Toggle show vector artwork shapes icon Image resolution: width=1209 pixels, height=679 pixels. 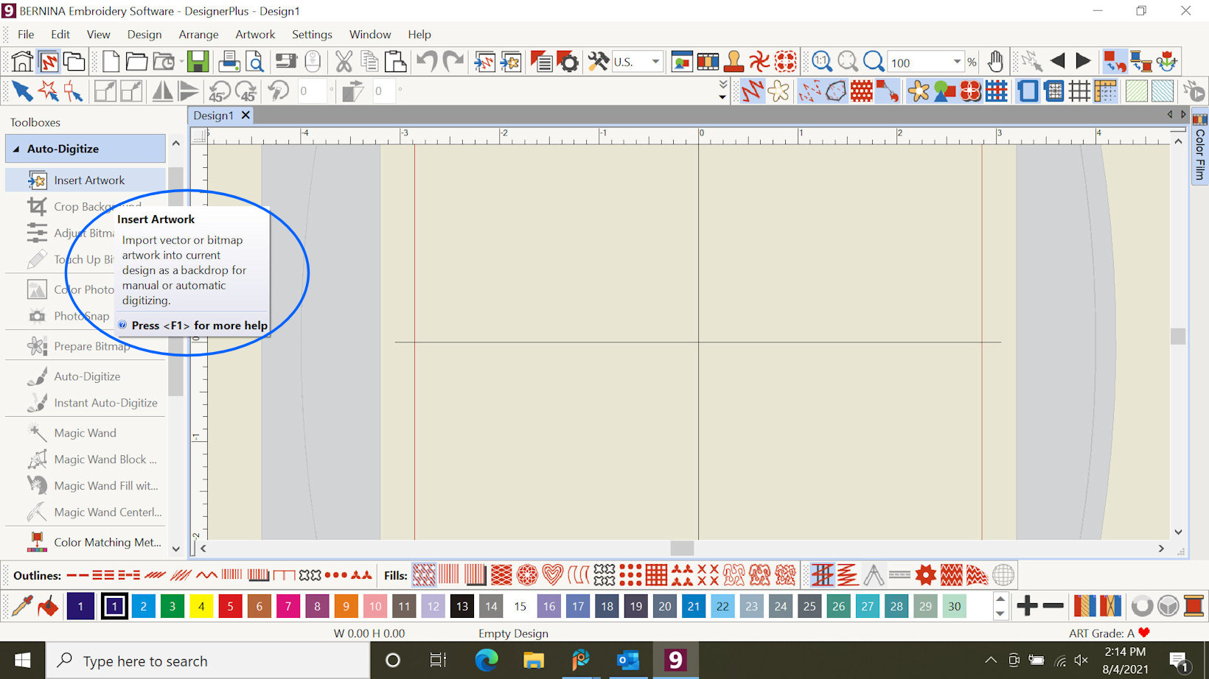point(944,91)
